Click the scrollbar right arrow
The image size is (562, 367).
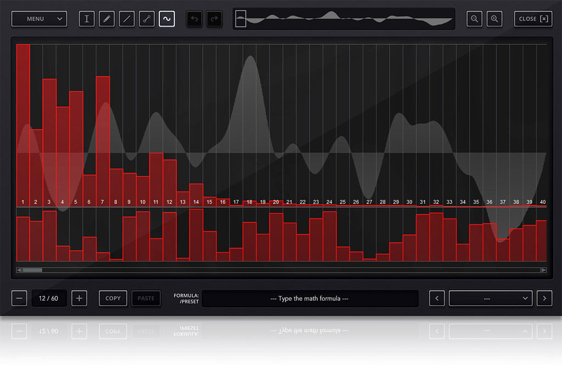(544, 270)
